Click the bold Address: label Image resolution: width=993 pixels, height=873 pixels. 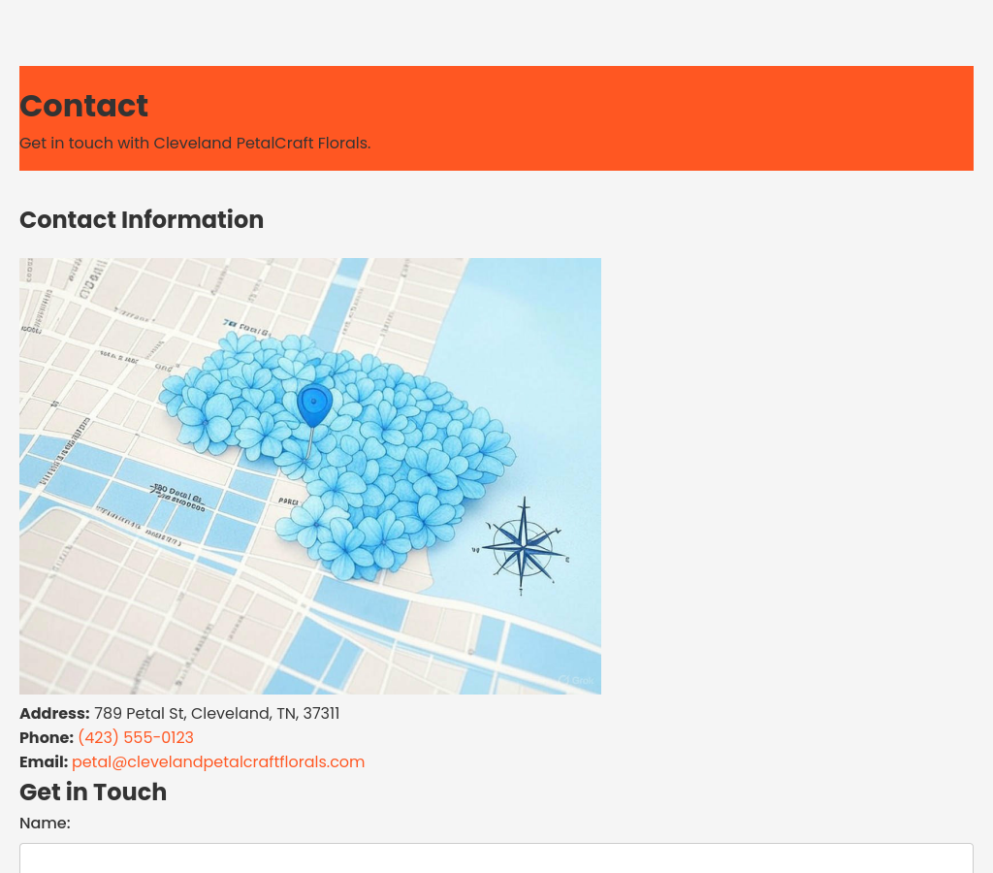54,714
